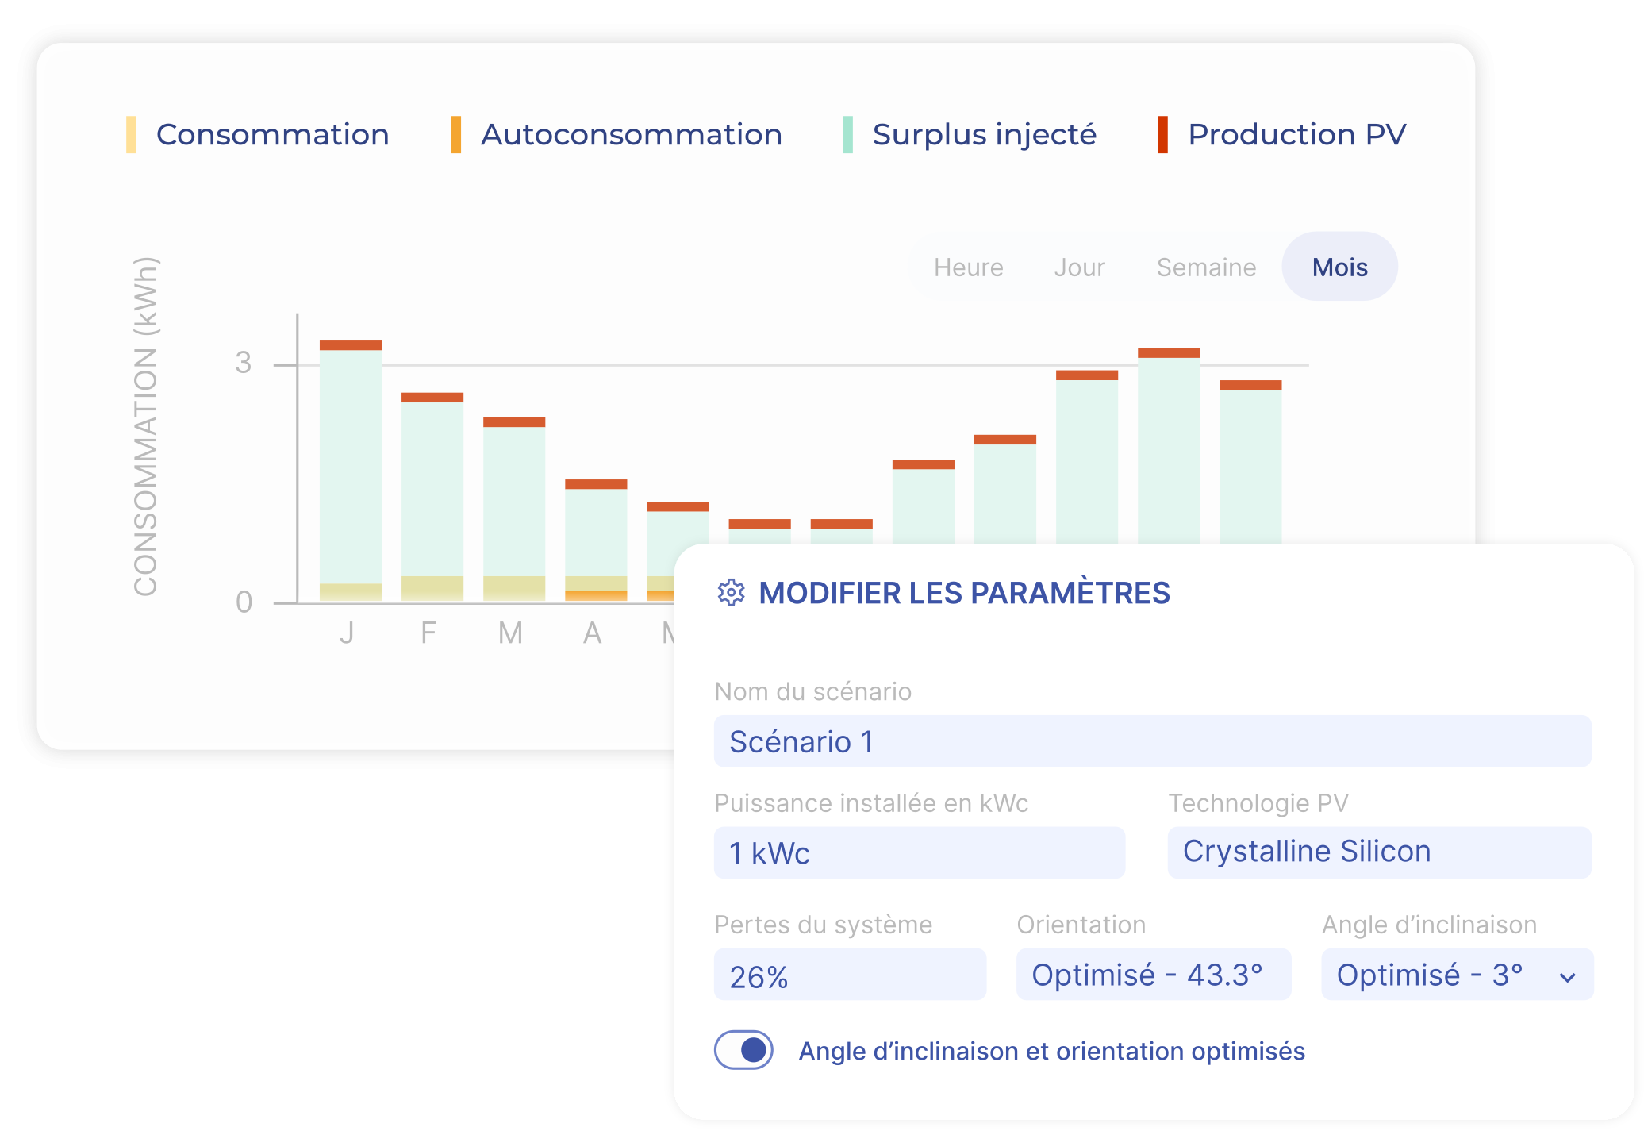
Task: Click the tallest late-year bar's red cap
Action: [1168, 352]
